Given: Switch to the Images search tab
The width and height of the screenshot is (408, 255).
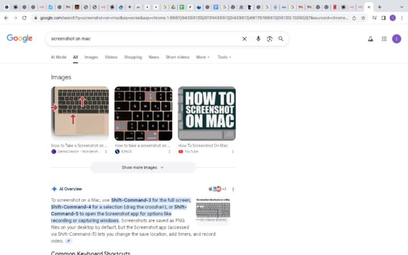Looking at the screenshot, I should [x=91, y=57].
